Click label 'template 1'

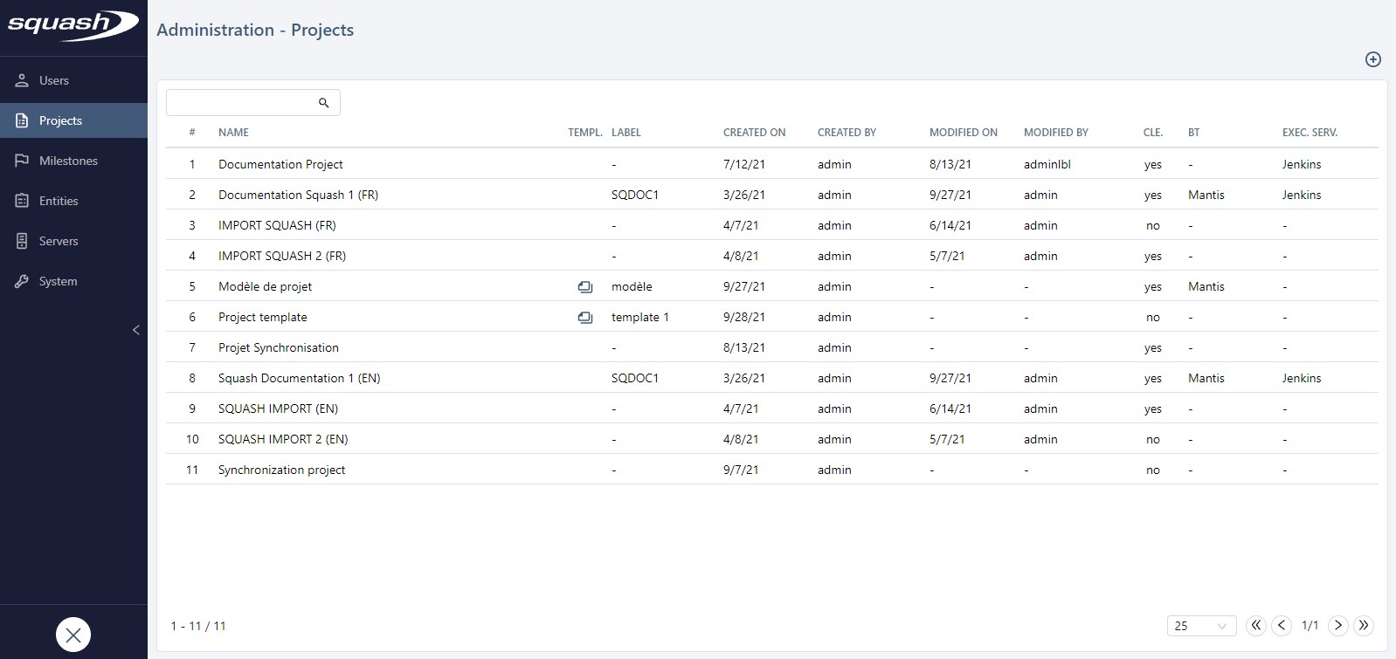(x=640, y=317)
